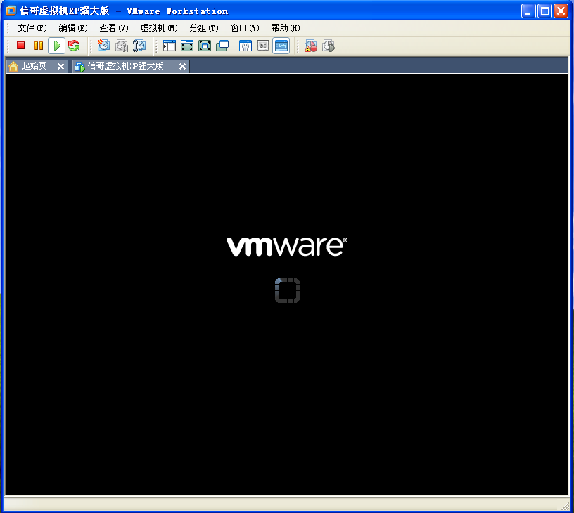Close the 起始页 tab
The image size is (574, 513).
tap(60, 66)
